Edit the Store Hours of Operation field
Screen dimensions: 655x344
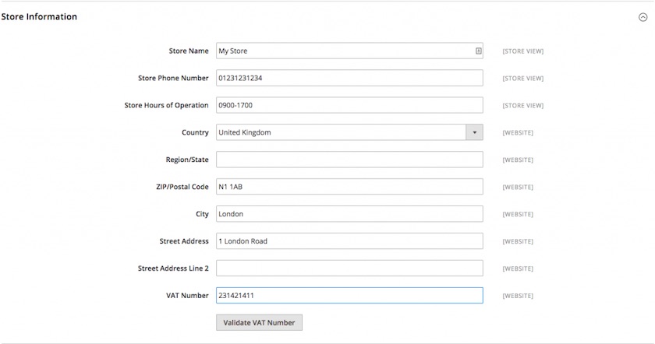click(349, 105)
